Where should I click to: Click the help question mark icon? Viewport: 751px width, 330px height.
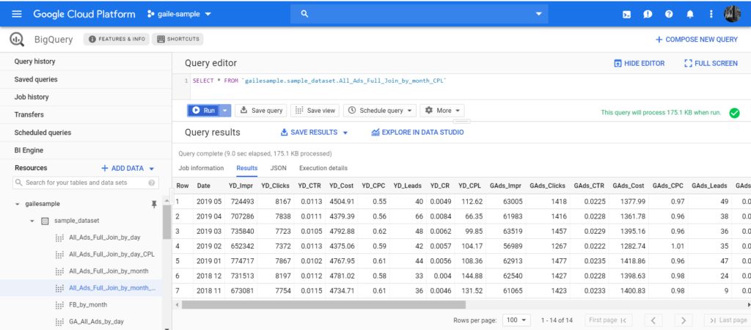pyautogui.click(x=668, y=14)
